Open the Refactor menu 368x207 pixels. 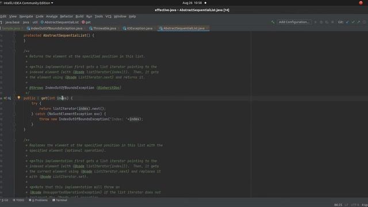pyautogui.click(x=67, y=16)
